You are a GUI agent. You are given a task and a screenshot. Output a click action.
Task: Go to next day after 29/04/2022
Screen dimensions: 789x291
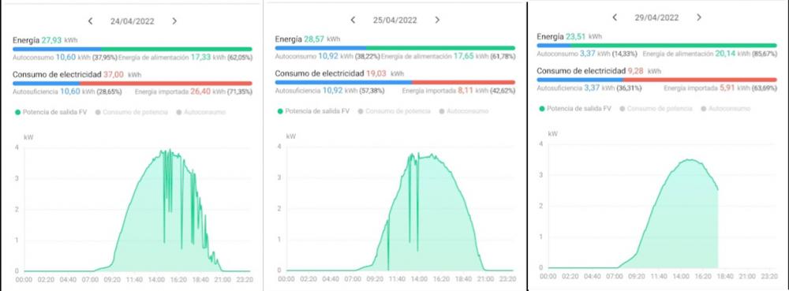(698, 17)
